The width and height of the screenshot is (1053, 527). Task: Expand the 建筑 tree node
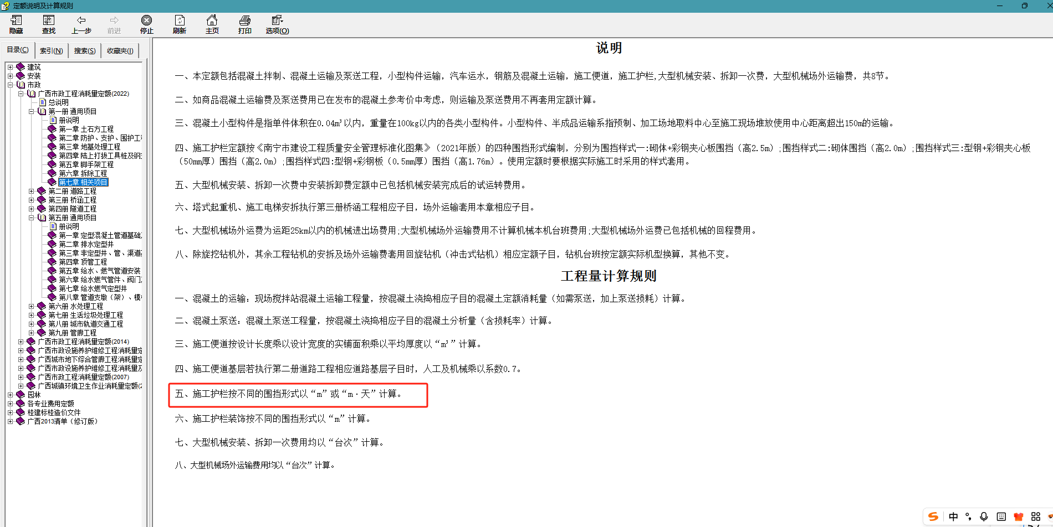(x=10, y=67)
